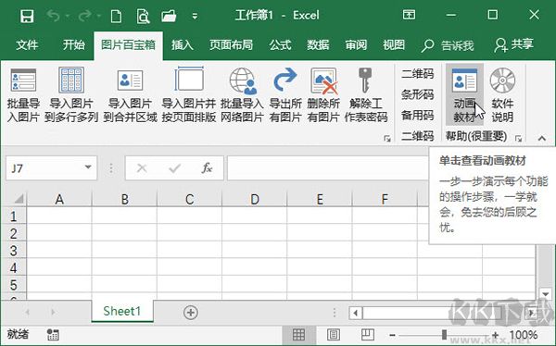Select the Sheet1 tab
Screen dimensions: 556x346
point(122,311)
